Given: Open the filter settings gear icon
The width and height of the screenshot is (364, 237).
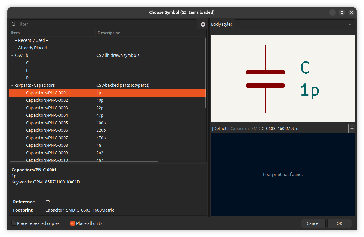Looking at the screenshot, I should [x=203, y=24].
